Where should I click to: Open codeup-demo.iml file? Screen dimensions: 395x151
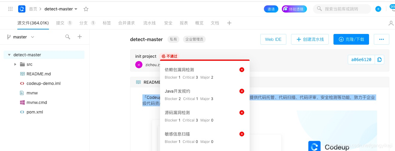(x=44, y=83)
